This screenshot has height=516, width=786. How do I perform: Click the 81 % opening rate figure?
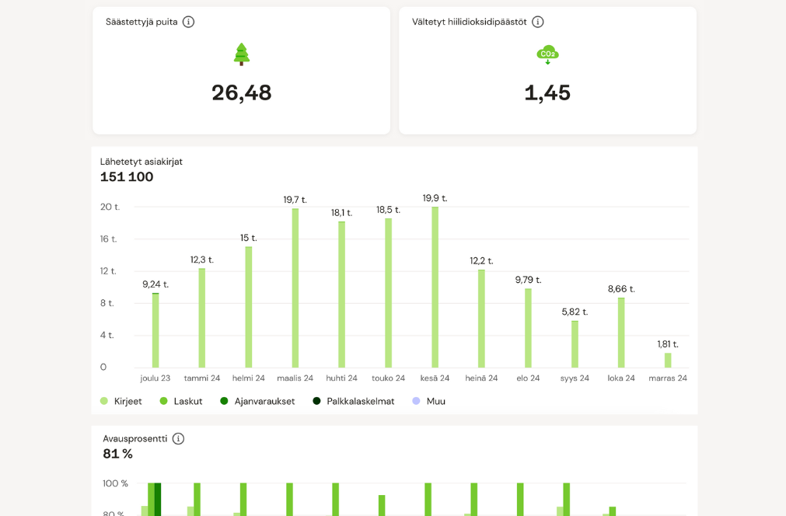tap(117, 454)
